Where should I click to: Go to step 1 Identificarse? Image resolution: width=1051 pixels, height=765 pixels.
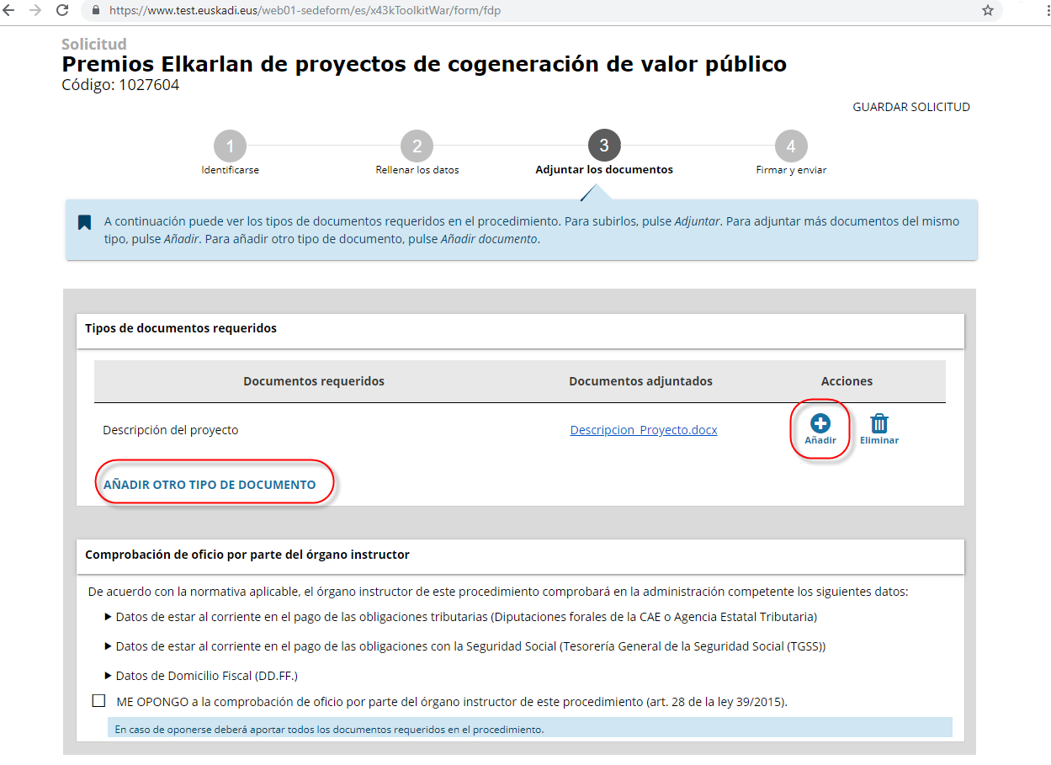coord(230,146)
